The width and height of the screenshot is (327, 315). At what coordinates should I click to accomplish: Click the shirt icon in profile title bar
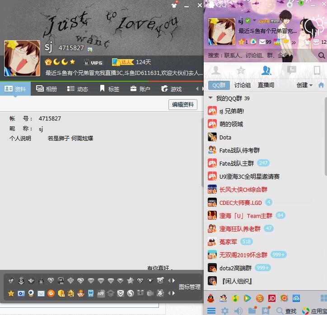click(174, 5)
